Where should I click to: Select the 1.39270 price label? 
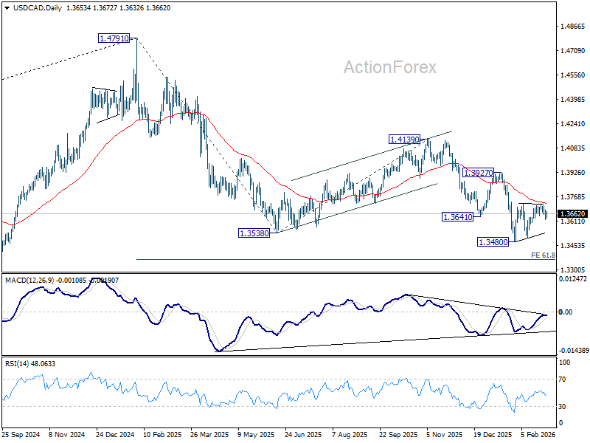click(x=478, y=173)
